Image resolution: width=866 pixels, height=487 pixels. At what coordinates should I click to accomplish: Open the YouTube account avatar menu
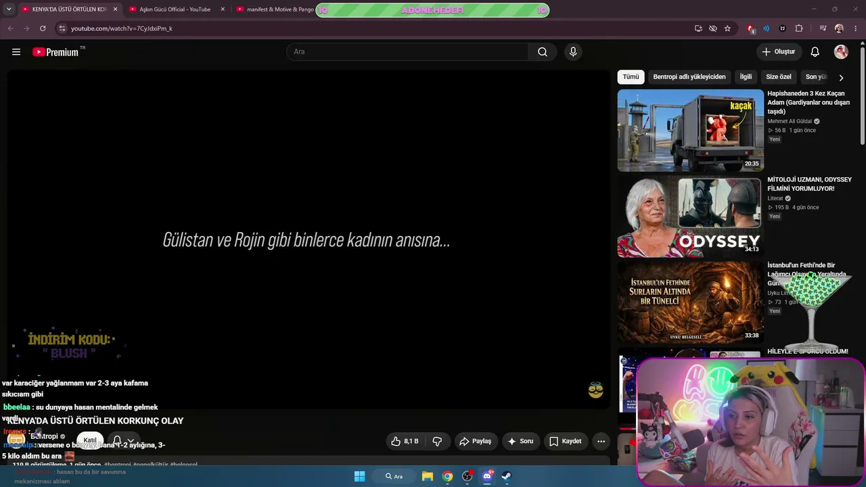coord(841,52)
